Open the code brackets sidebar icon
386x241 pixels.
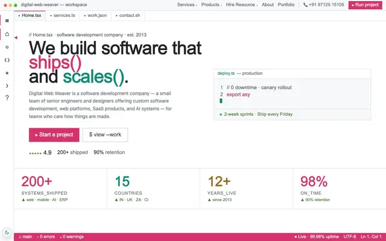point(7,60)
